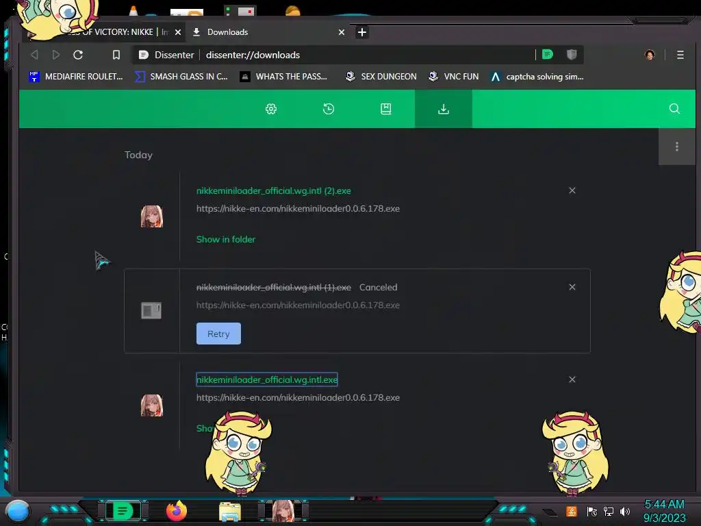
Task: Show in folder for the (2).exe download
Action: click(226, 239)
